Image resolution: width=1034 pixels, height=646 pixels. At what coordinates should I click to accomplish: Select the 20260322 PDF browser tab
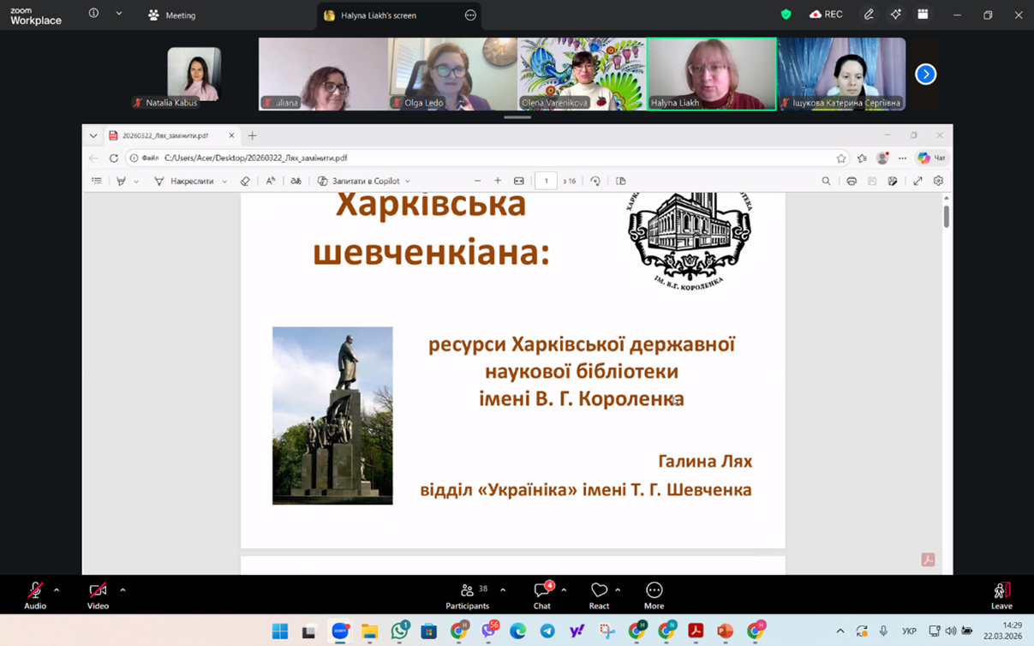166,135
